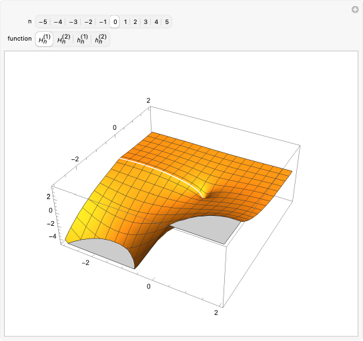Image resolution: width=363 pixels, height=341 pixels.
Task: Set n to −5
Action: click(x=43, y=22)
